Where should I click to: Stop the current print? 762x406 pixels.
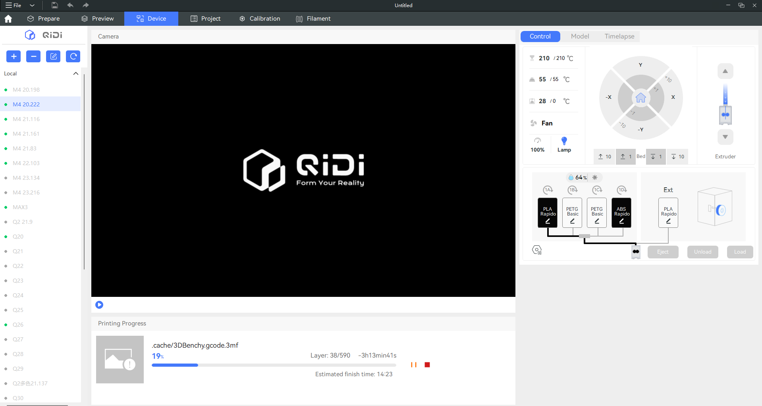click(x=427, y=365)
